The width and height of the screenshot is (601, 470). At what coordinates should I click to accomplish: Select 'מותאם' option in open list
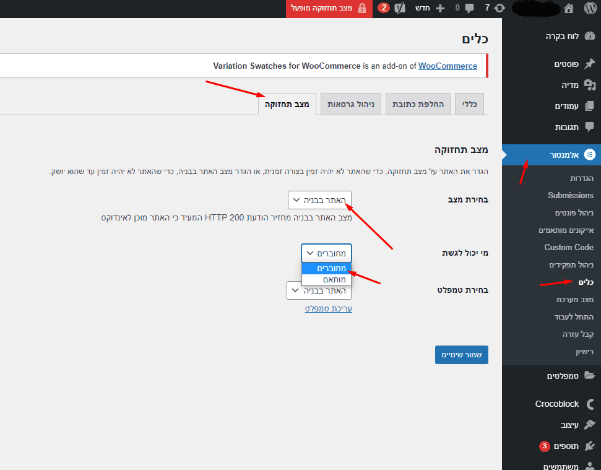[x=327, y=279]
